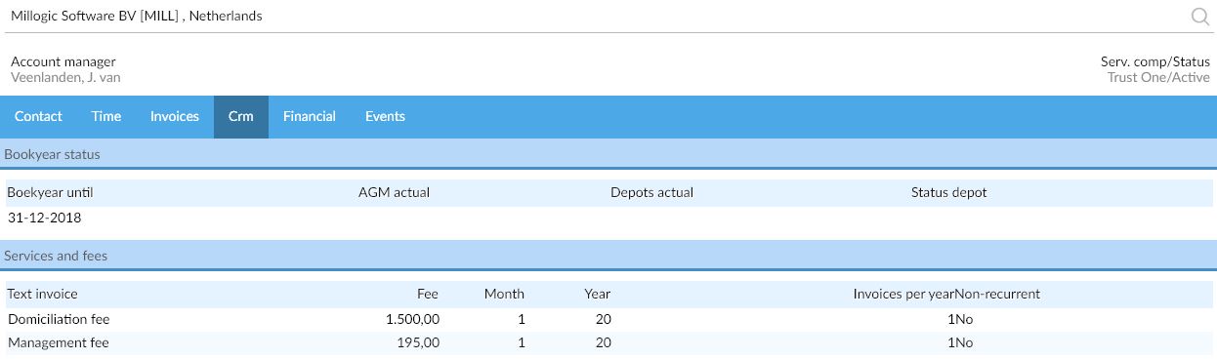Click the bookyear date 31-12-2018
The width and height of the screenshot is (1217, 359).
click(45, 218)
